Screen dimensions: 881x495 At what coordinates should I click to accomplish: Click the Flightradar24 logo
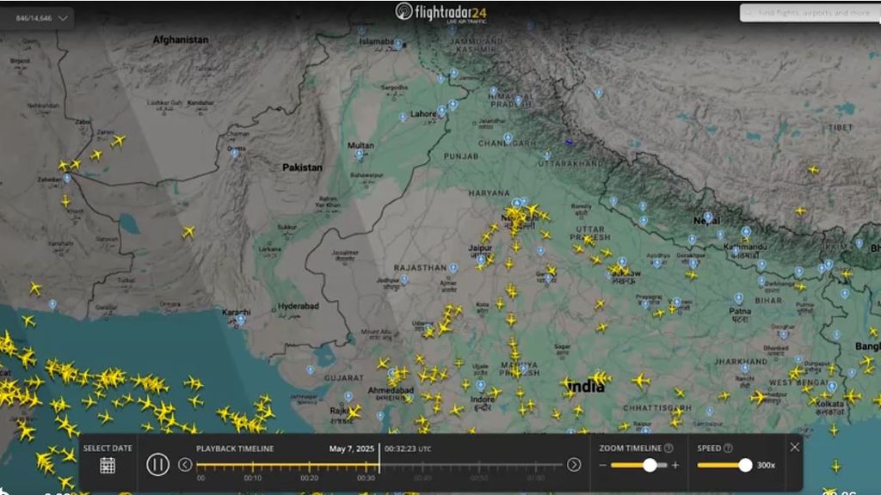[x=440, y=12]
